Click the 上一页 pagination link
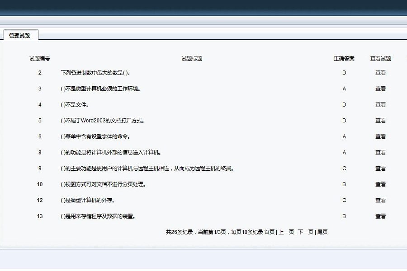The image size is (407, 271). (286, 232)
